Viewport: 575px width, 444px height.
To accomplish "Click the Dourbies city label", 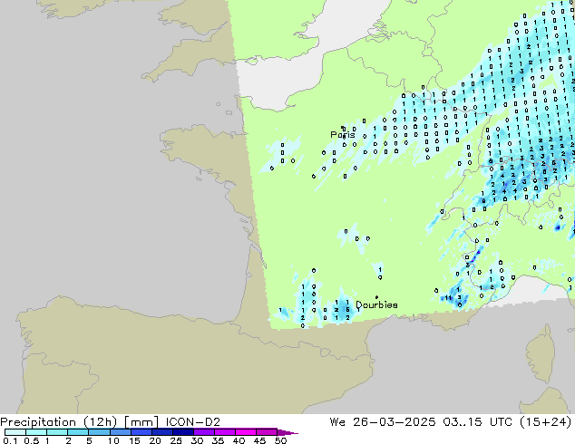I will (x=376, y=304).
